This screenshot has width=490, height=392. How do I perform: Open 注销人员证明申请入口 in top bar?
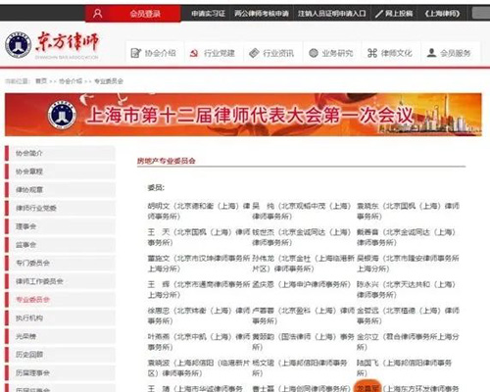331,14
